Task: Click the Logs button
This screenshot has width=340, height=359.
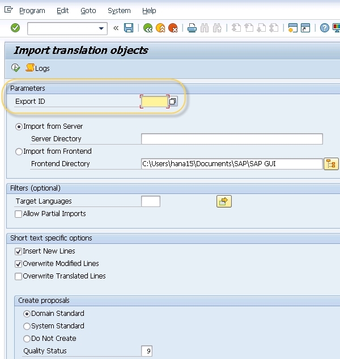Action: coord(37,68)
